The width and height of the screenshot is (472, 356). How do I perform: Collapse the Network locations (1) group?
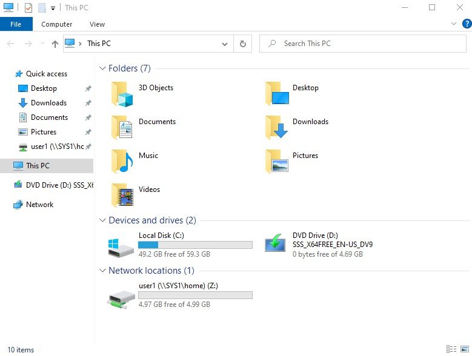click(x=102, y=271)
